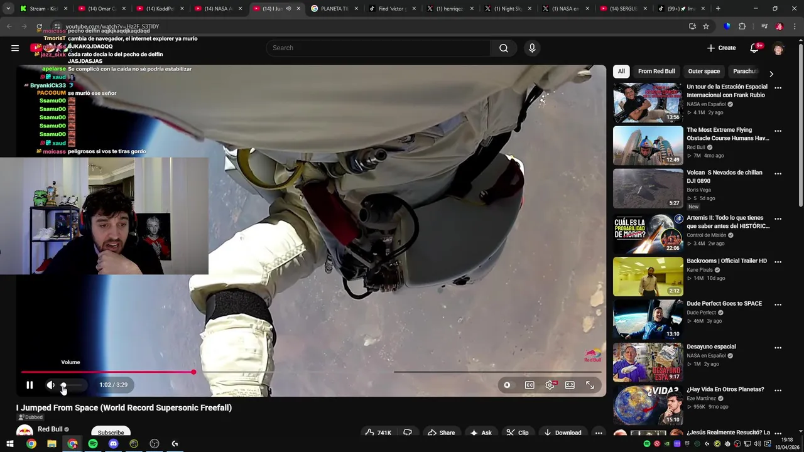804x452 pixels.
Task: Open the YouTube hamburger guide menu
Action: pyautogui.click(x=15, y=48)
